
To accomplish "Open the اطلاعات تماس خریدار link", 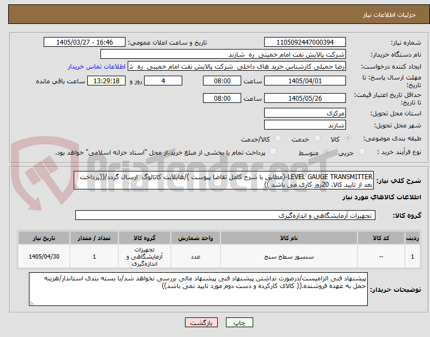I will click(x=97, y=67).
